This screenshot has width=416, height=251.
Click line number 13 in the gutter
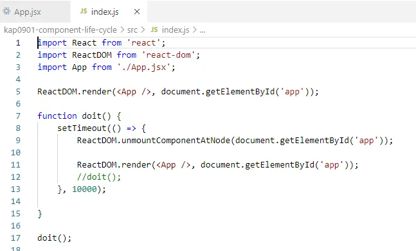coord(15,189)
